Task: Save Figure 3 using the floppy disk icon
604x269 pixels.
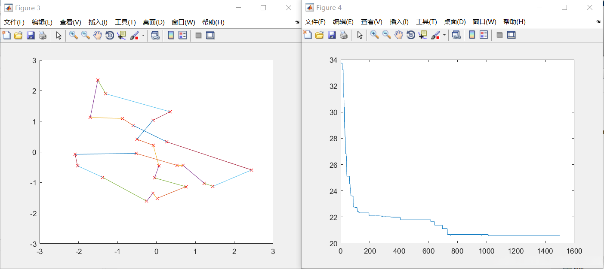Action: pos(31,36)
